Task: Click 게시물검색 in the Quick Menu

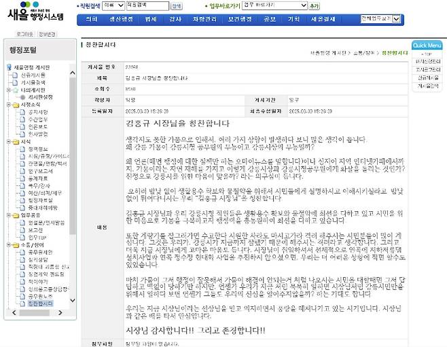Action: coord(428,86)
